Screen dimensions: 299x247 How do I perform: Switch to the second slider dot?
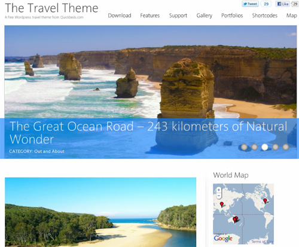tap(254, 147)
